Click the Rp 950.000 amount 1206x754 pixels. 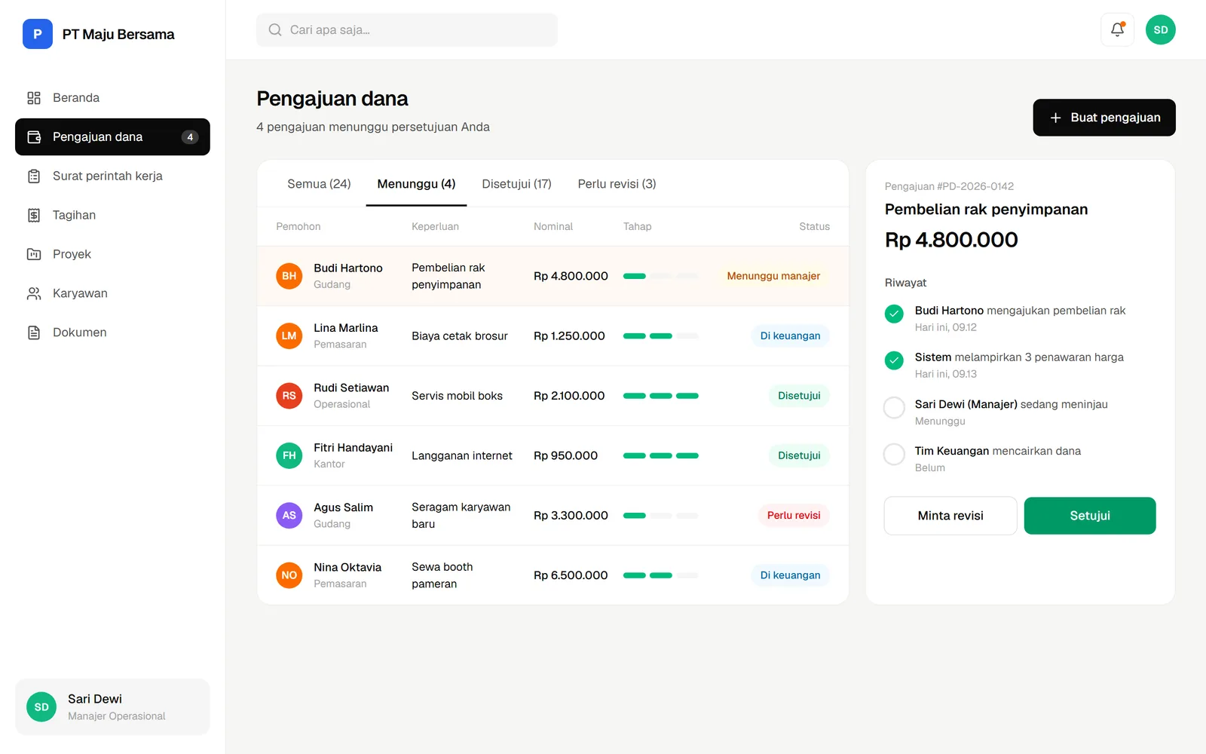pyautogui.click(x=565, y=455)
